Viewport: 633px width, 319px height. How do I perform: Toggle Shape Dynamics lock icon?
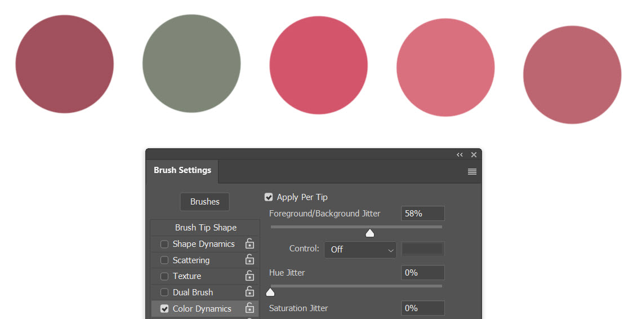(x=250, y=243)
